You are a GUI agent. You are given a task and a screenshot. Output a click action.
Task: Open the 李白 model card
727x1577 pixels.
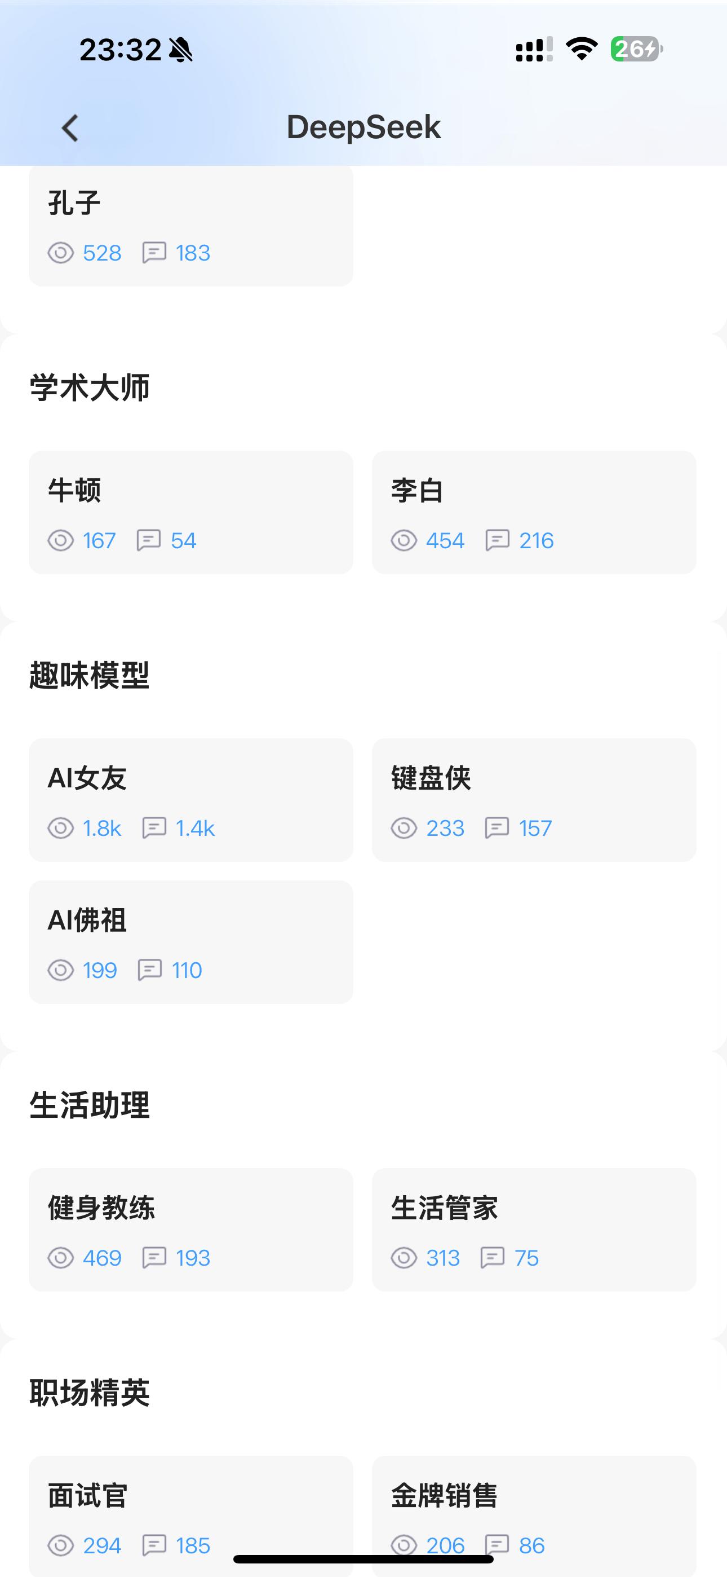534,512
